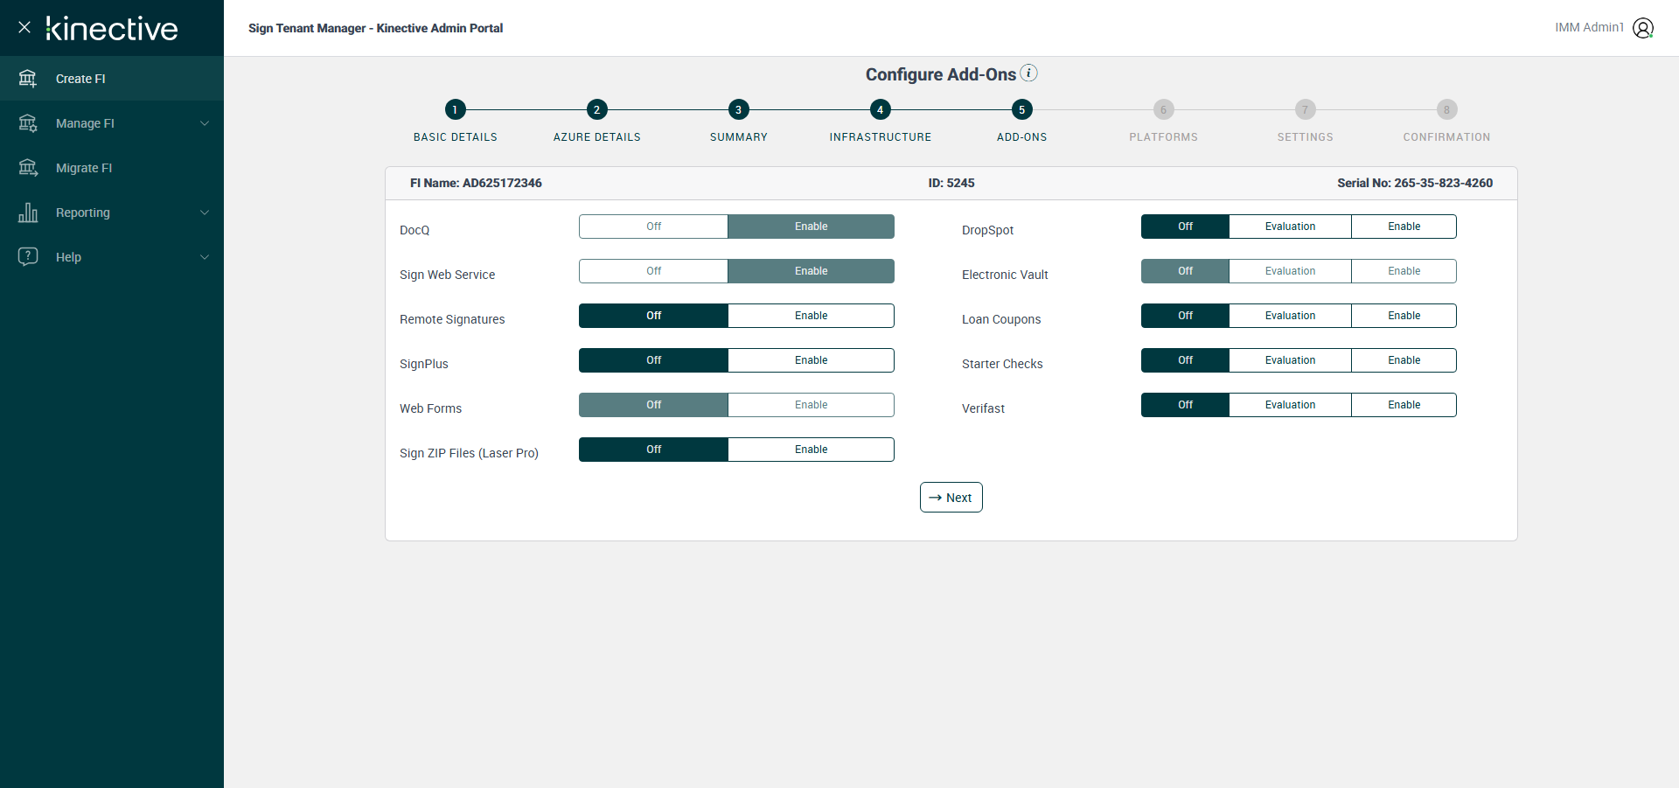Click the Help question mark icon
Screen dimensions: 1679x788
[28, 257]
